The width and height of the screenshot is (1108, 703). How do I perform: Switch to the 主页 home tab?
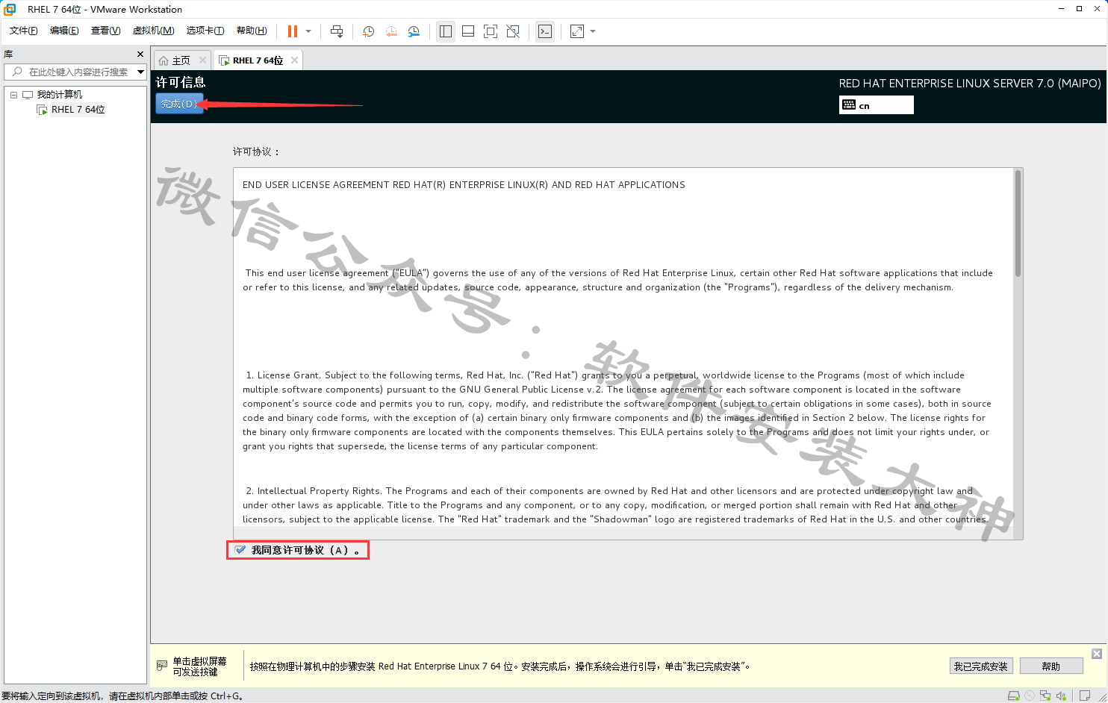[182, 60]
